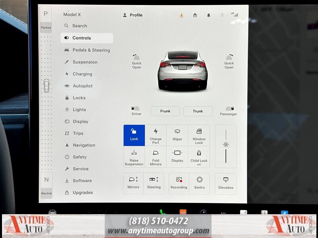Screen dimensions: 318x238
Task: Adjust Steering wheel position
Action: pos(154,184)
